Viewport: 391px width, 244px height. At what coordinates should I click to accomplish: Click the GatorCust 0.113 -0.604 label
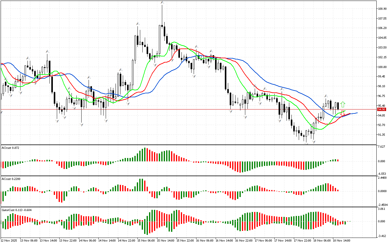coord(16,210)
